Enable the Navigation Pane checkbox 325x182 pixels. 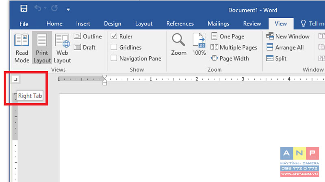point(114,58)
